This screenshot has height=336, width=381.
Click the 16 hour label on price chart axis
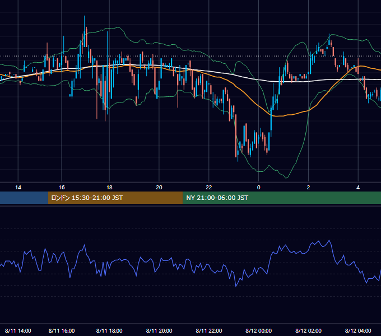[x=62, y=188]
